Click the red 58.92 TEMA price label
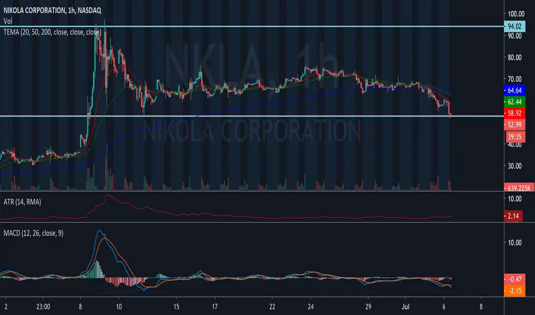The image size is (535, 315). click(514, 113)
